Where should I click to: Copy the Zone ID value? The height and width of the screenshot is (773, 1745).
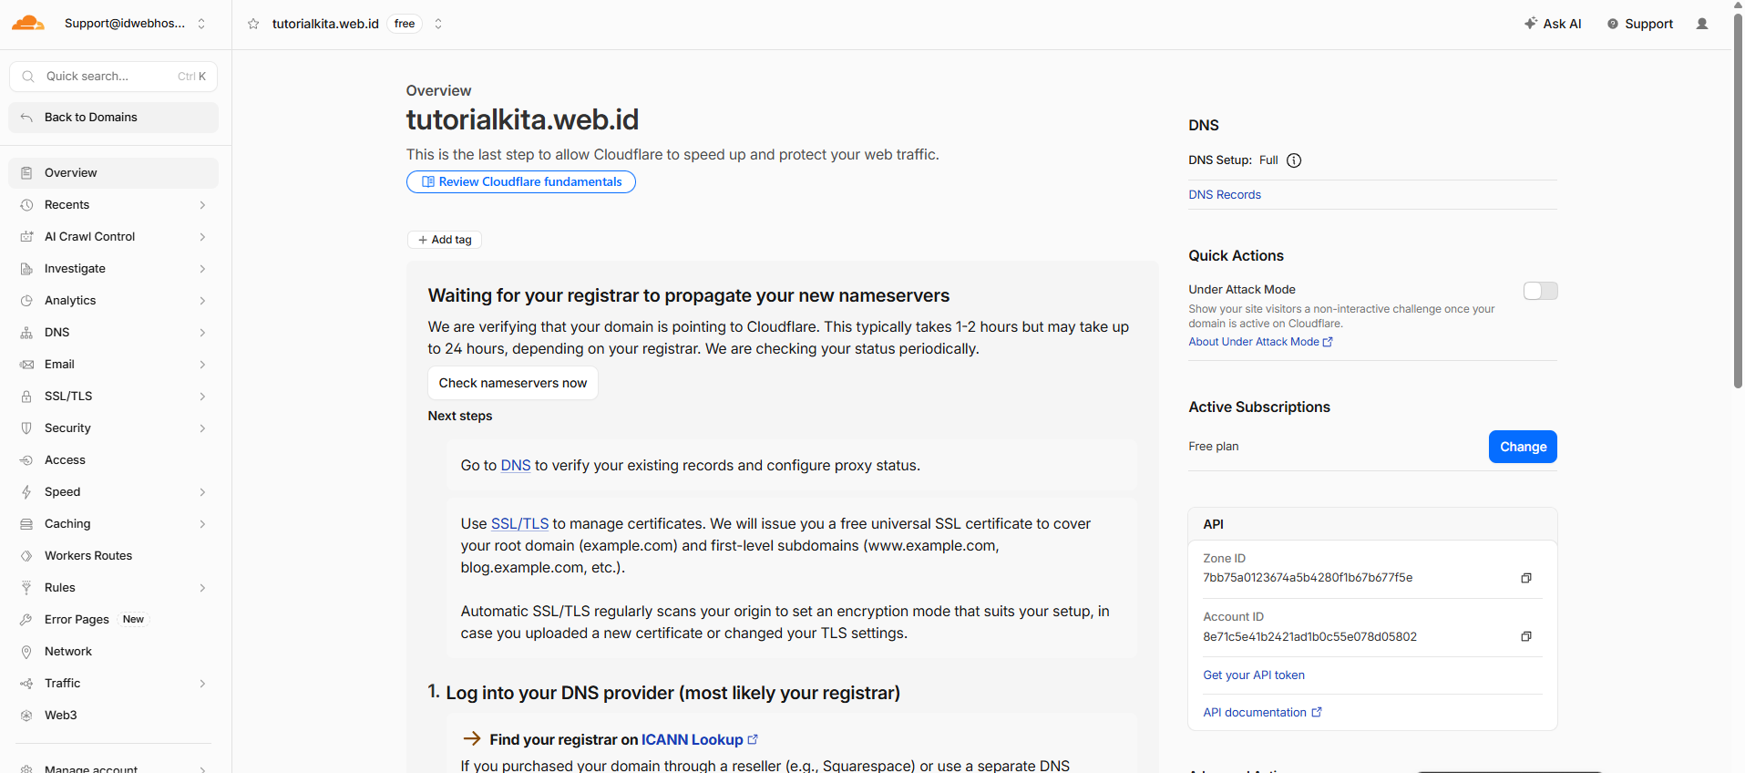[x=1526, y=578]
